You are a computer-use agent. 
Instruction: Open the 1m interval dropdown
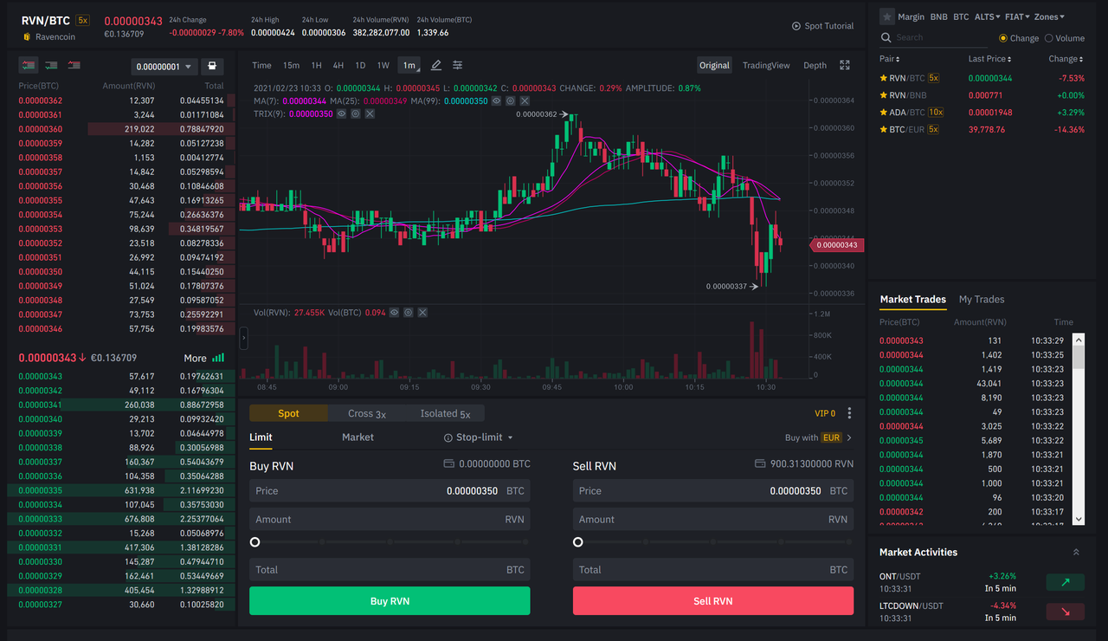(409, 66)
